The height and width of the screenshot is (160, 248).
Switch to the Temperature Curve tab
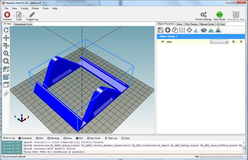23,24
